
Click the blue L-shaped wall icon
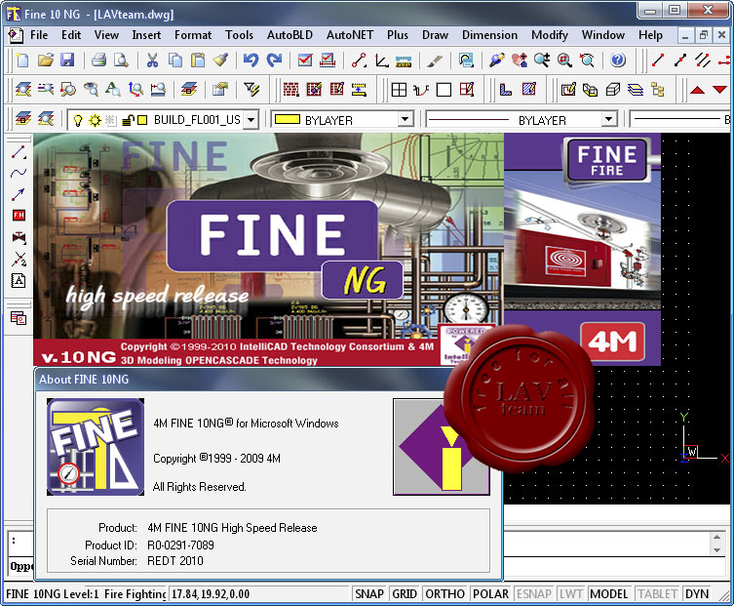click(506, 89)
